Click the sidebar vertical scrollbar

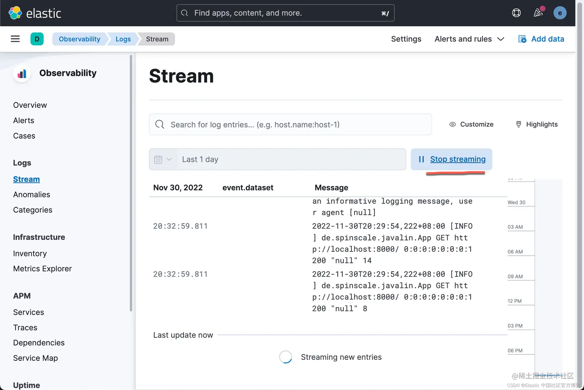pos(131,183)
